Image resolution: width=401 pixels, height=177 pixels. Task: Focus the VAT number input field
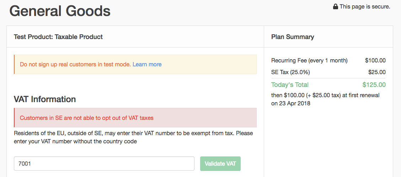tap(104, 164)
